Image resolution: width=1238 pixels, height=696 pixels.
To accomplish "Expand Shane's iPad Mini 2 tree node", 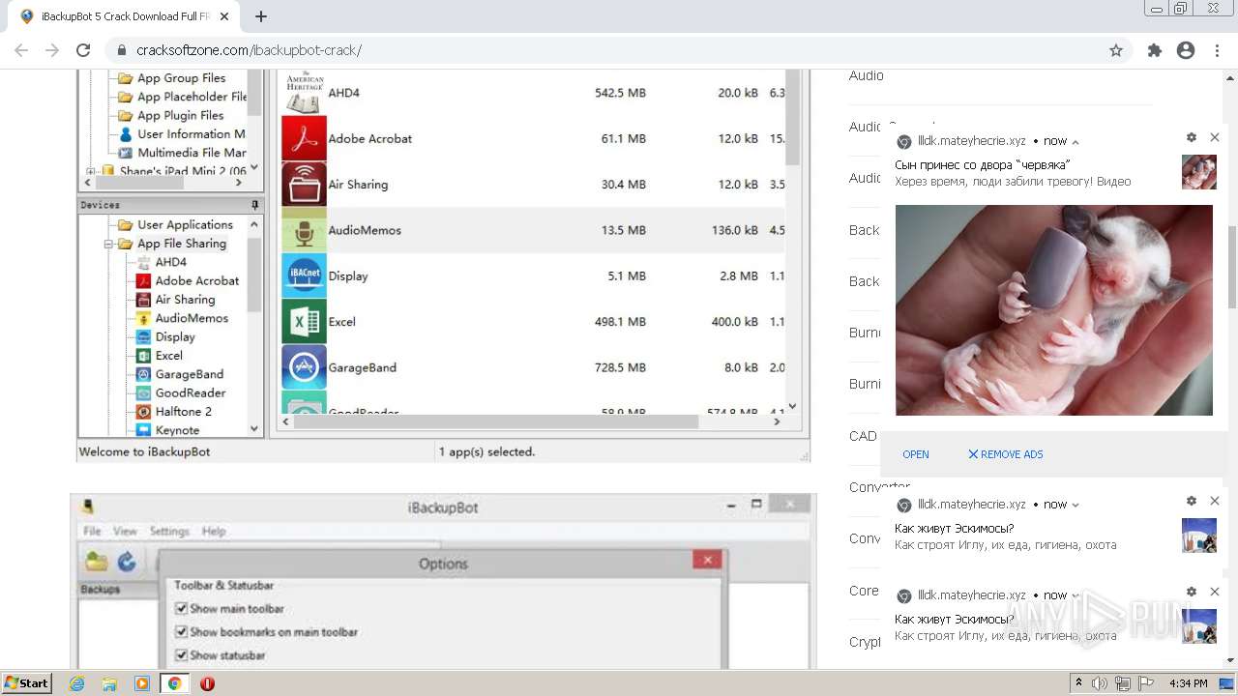I will point(92,171).
